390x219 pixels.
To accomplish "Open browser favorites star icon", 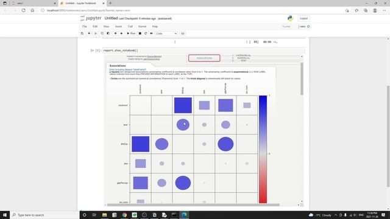I will (356, 10).
